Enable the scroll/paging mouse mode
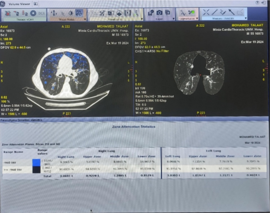 coord(53,13)
